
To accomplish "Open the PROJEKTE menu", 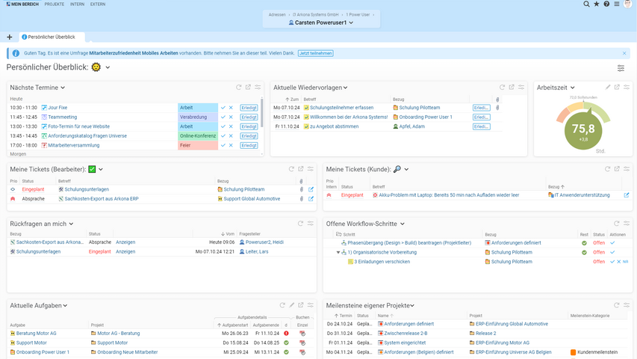I will pyautogui.click(x=54, y=4).
